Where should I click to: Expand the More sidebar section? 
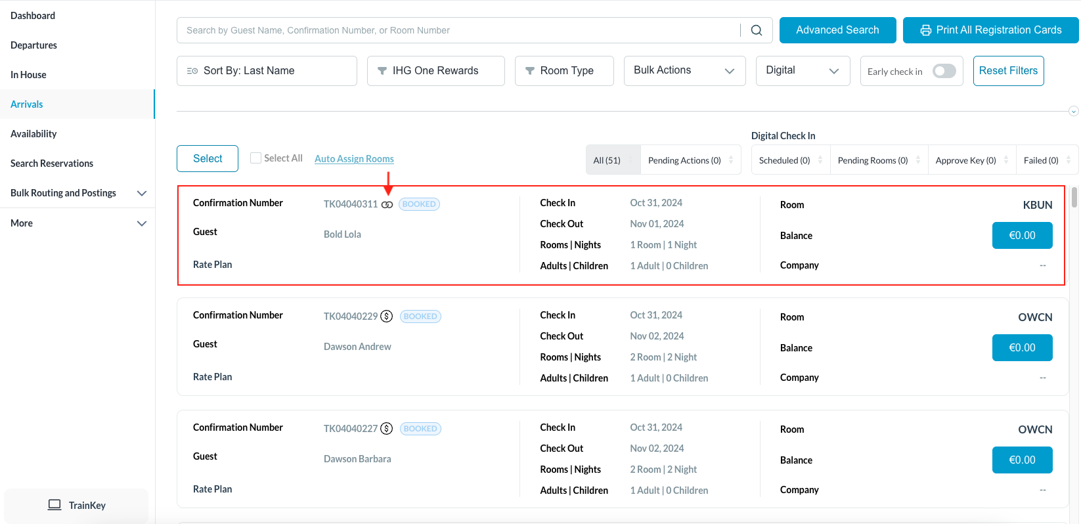pos(141,223)
